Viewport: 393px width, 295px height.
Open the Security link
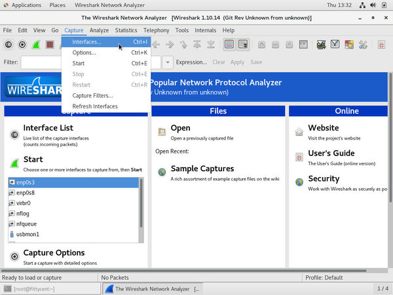pyautogui.click(x=324, y=178)
